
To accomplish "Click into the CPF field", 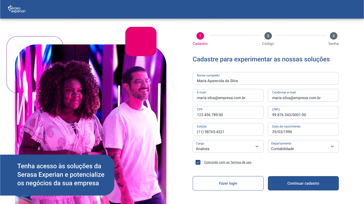I will (228, 112).
